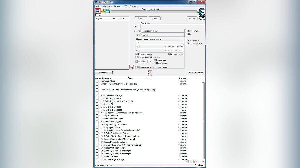Image resolution: width=300 pixels, height=168 pixels.
Task: Activate 0. No one takes damage checkbox
Action: point(97,95)
